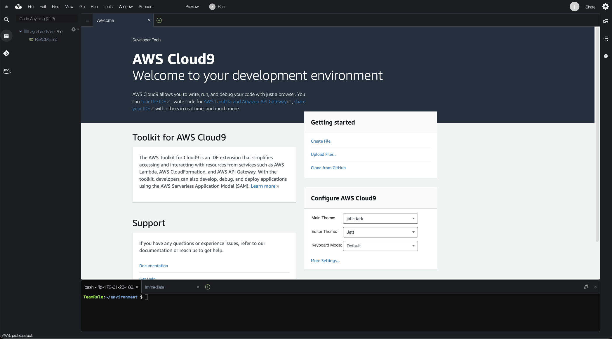
Task: Select README.md in the file tree
Action: (46, 39)
